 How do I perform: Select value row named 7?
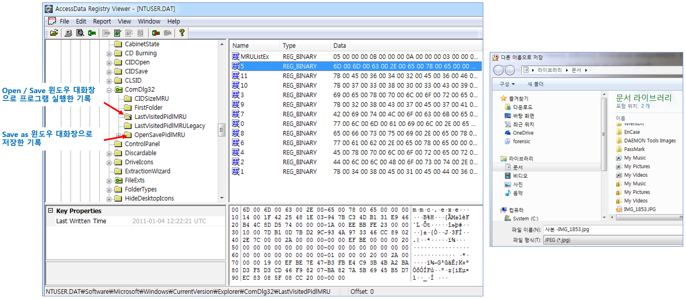[356, 114]
